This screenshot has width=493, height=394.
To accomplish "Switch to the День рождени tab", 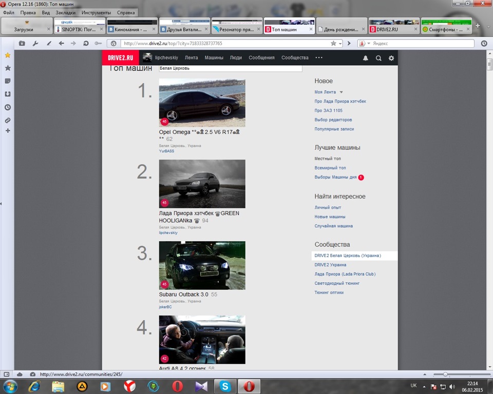I will (342, 26).
